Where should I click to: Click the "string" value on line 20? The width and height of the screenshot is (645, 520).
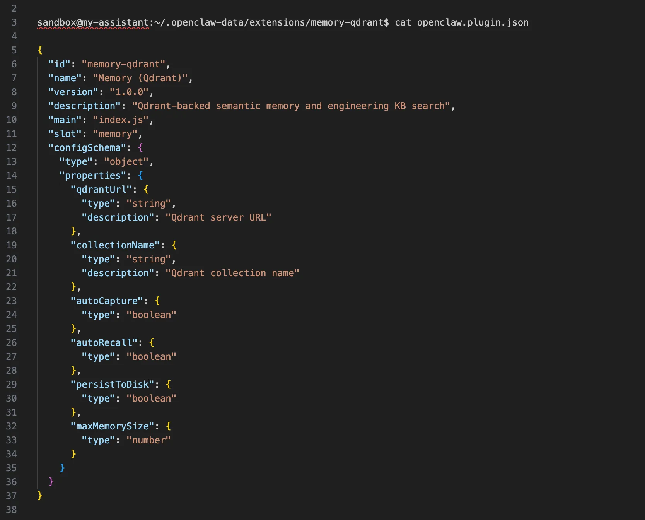(149, 259)
